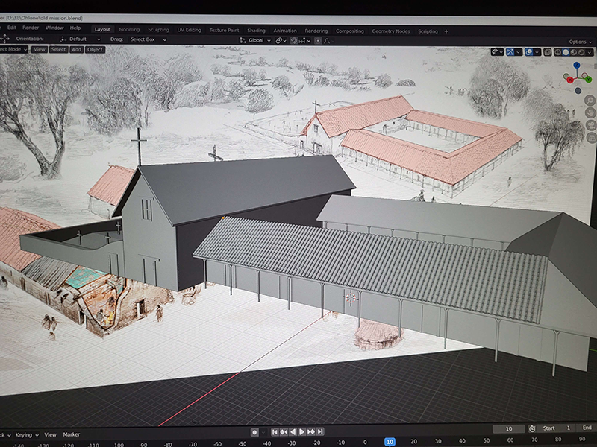The image size is (597, 447).
Task: Select the Solid viewport shading icon
Action: 566,51
